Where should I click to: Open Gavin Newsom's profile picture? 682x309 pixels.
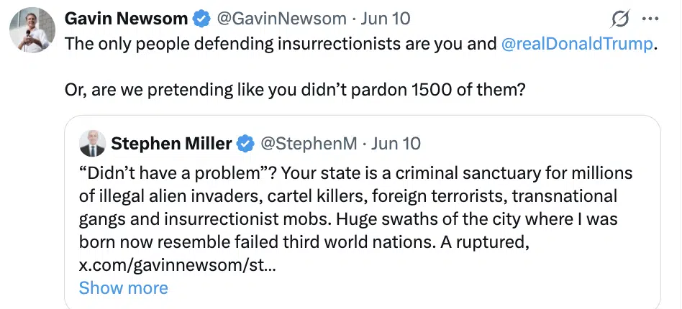(32, 30)
